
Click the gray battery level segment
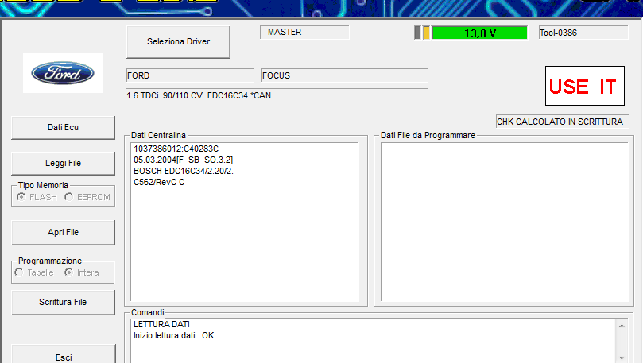(x=417, y=33)
